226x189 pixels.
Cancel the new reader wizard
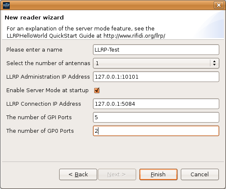tap(200, 175)
